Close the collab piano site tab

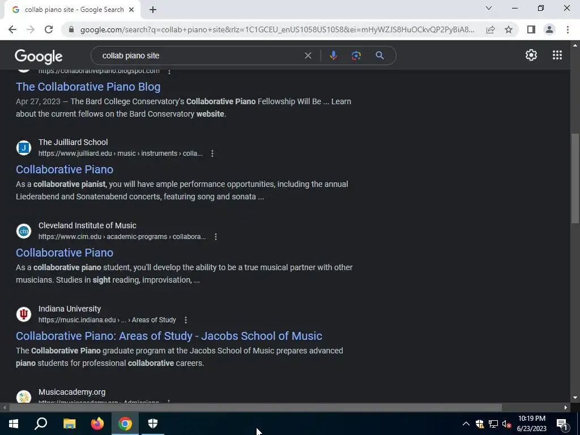pos(131,10)
